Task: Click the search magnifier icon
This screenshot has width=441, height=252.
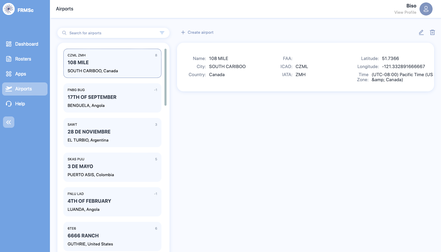Action: click(64, 33)
